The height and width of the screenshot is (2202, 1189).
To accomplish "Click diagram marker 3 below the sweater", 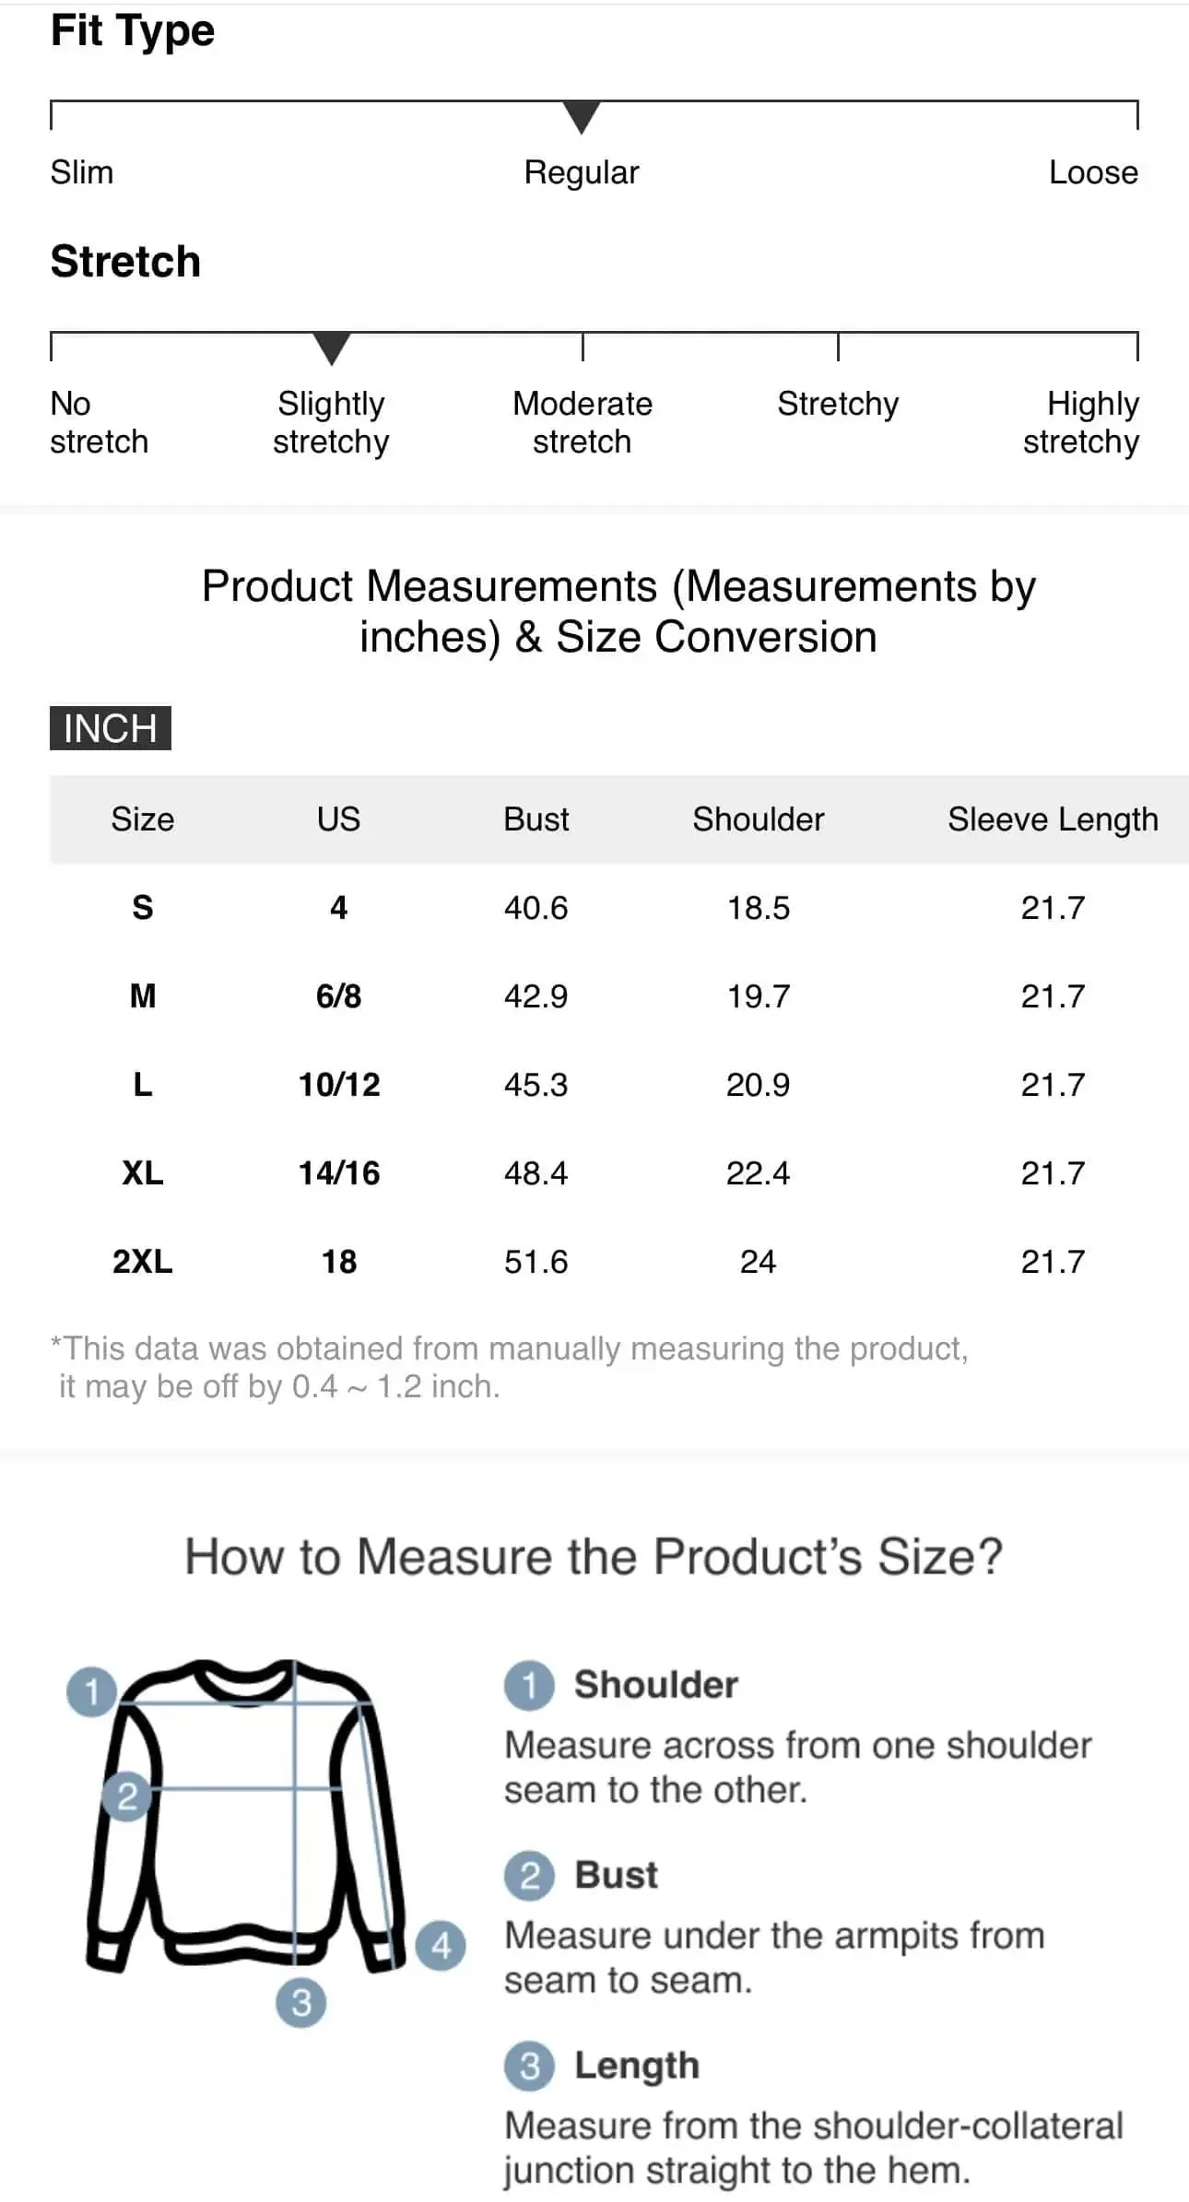I will click(301, 2003).
